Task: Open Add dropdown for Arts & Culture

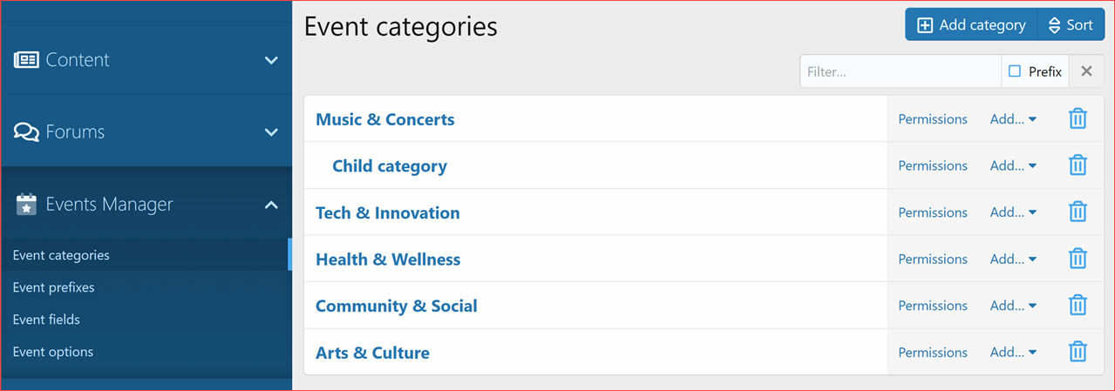Action: (x=1013, y=352)
